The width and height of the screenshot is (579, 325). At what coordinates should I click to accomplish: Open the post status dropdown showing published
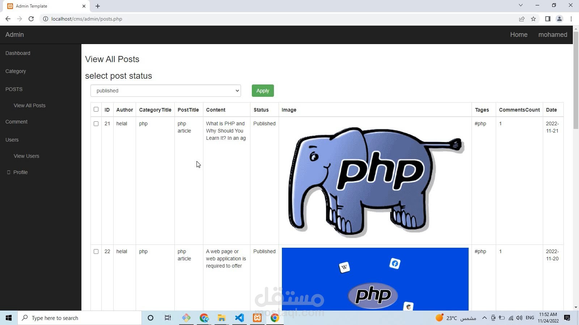[x=166, y=91]
